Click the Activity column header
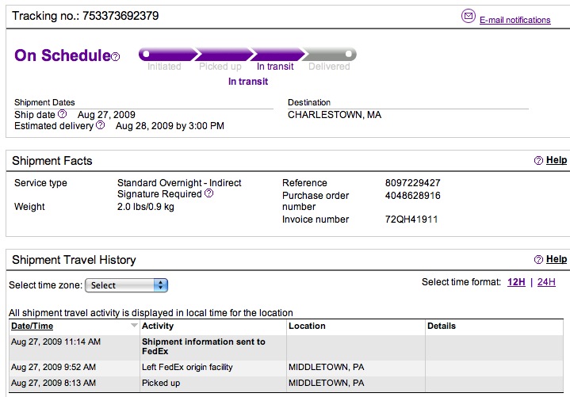 tap(158, 326)
